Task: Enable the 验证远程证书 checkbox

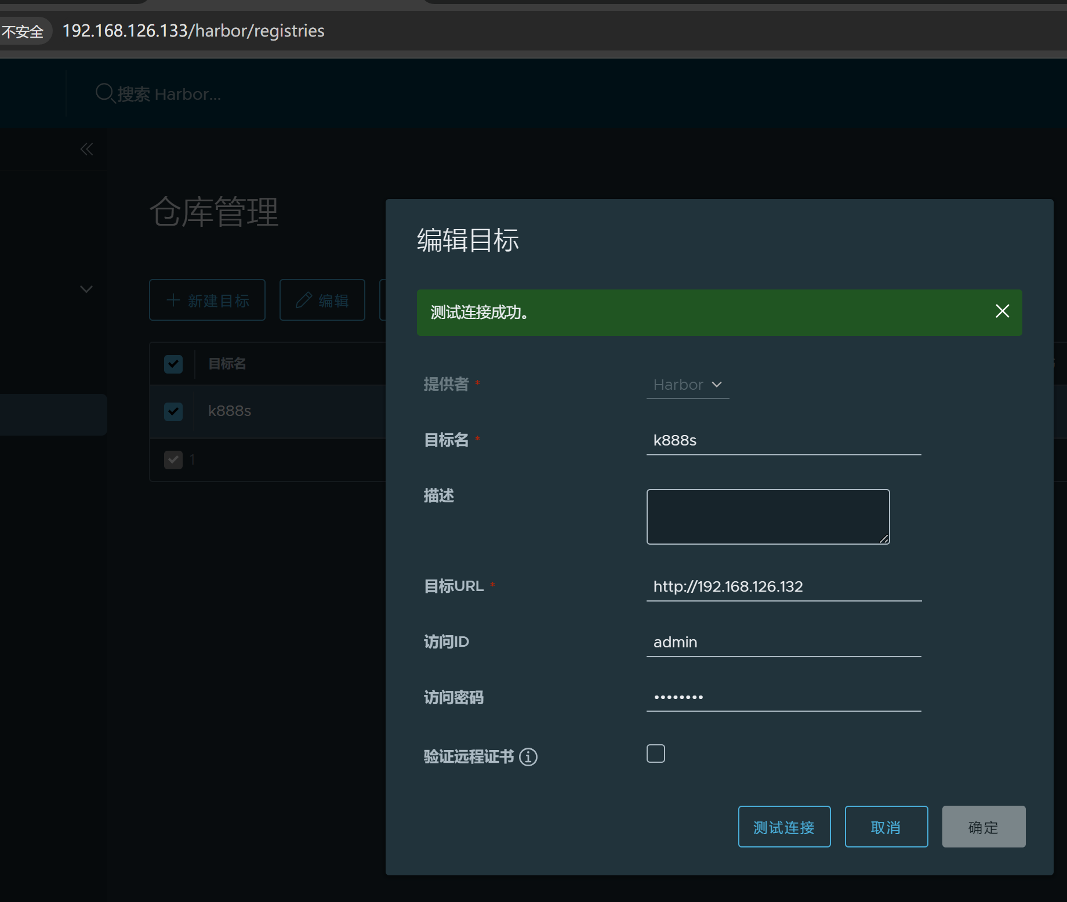Action: [656, 754]
